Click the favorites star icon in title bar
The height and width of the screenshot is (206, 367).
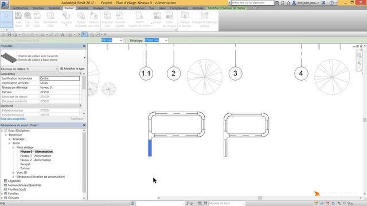coord(288,3)
